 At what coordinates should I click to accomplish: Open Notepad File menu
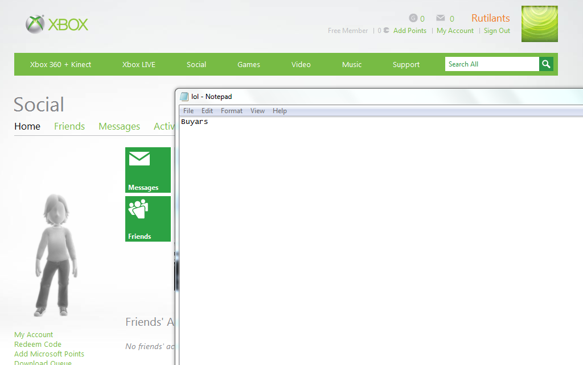(x=188, y=111)
